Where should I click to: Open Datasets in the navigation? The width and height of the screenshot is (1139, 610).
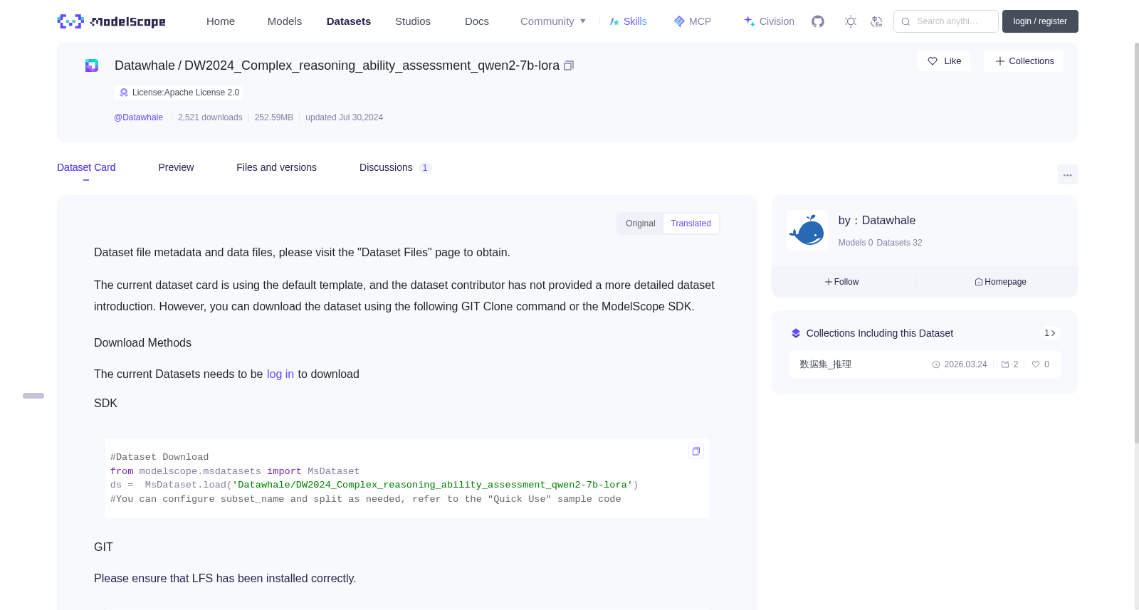click(x=349, y=21)
